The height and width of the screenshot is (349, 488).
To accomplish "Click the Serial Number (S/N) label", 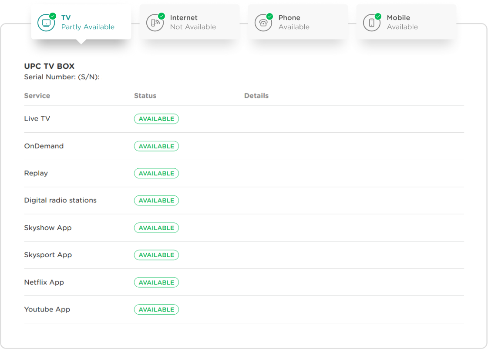I will (x=62, y=77).
